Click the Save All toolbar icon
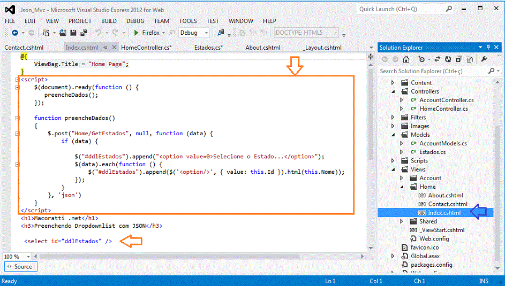Viewport: 505px width, 286px height. click(84, 33)
